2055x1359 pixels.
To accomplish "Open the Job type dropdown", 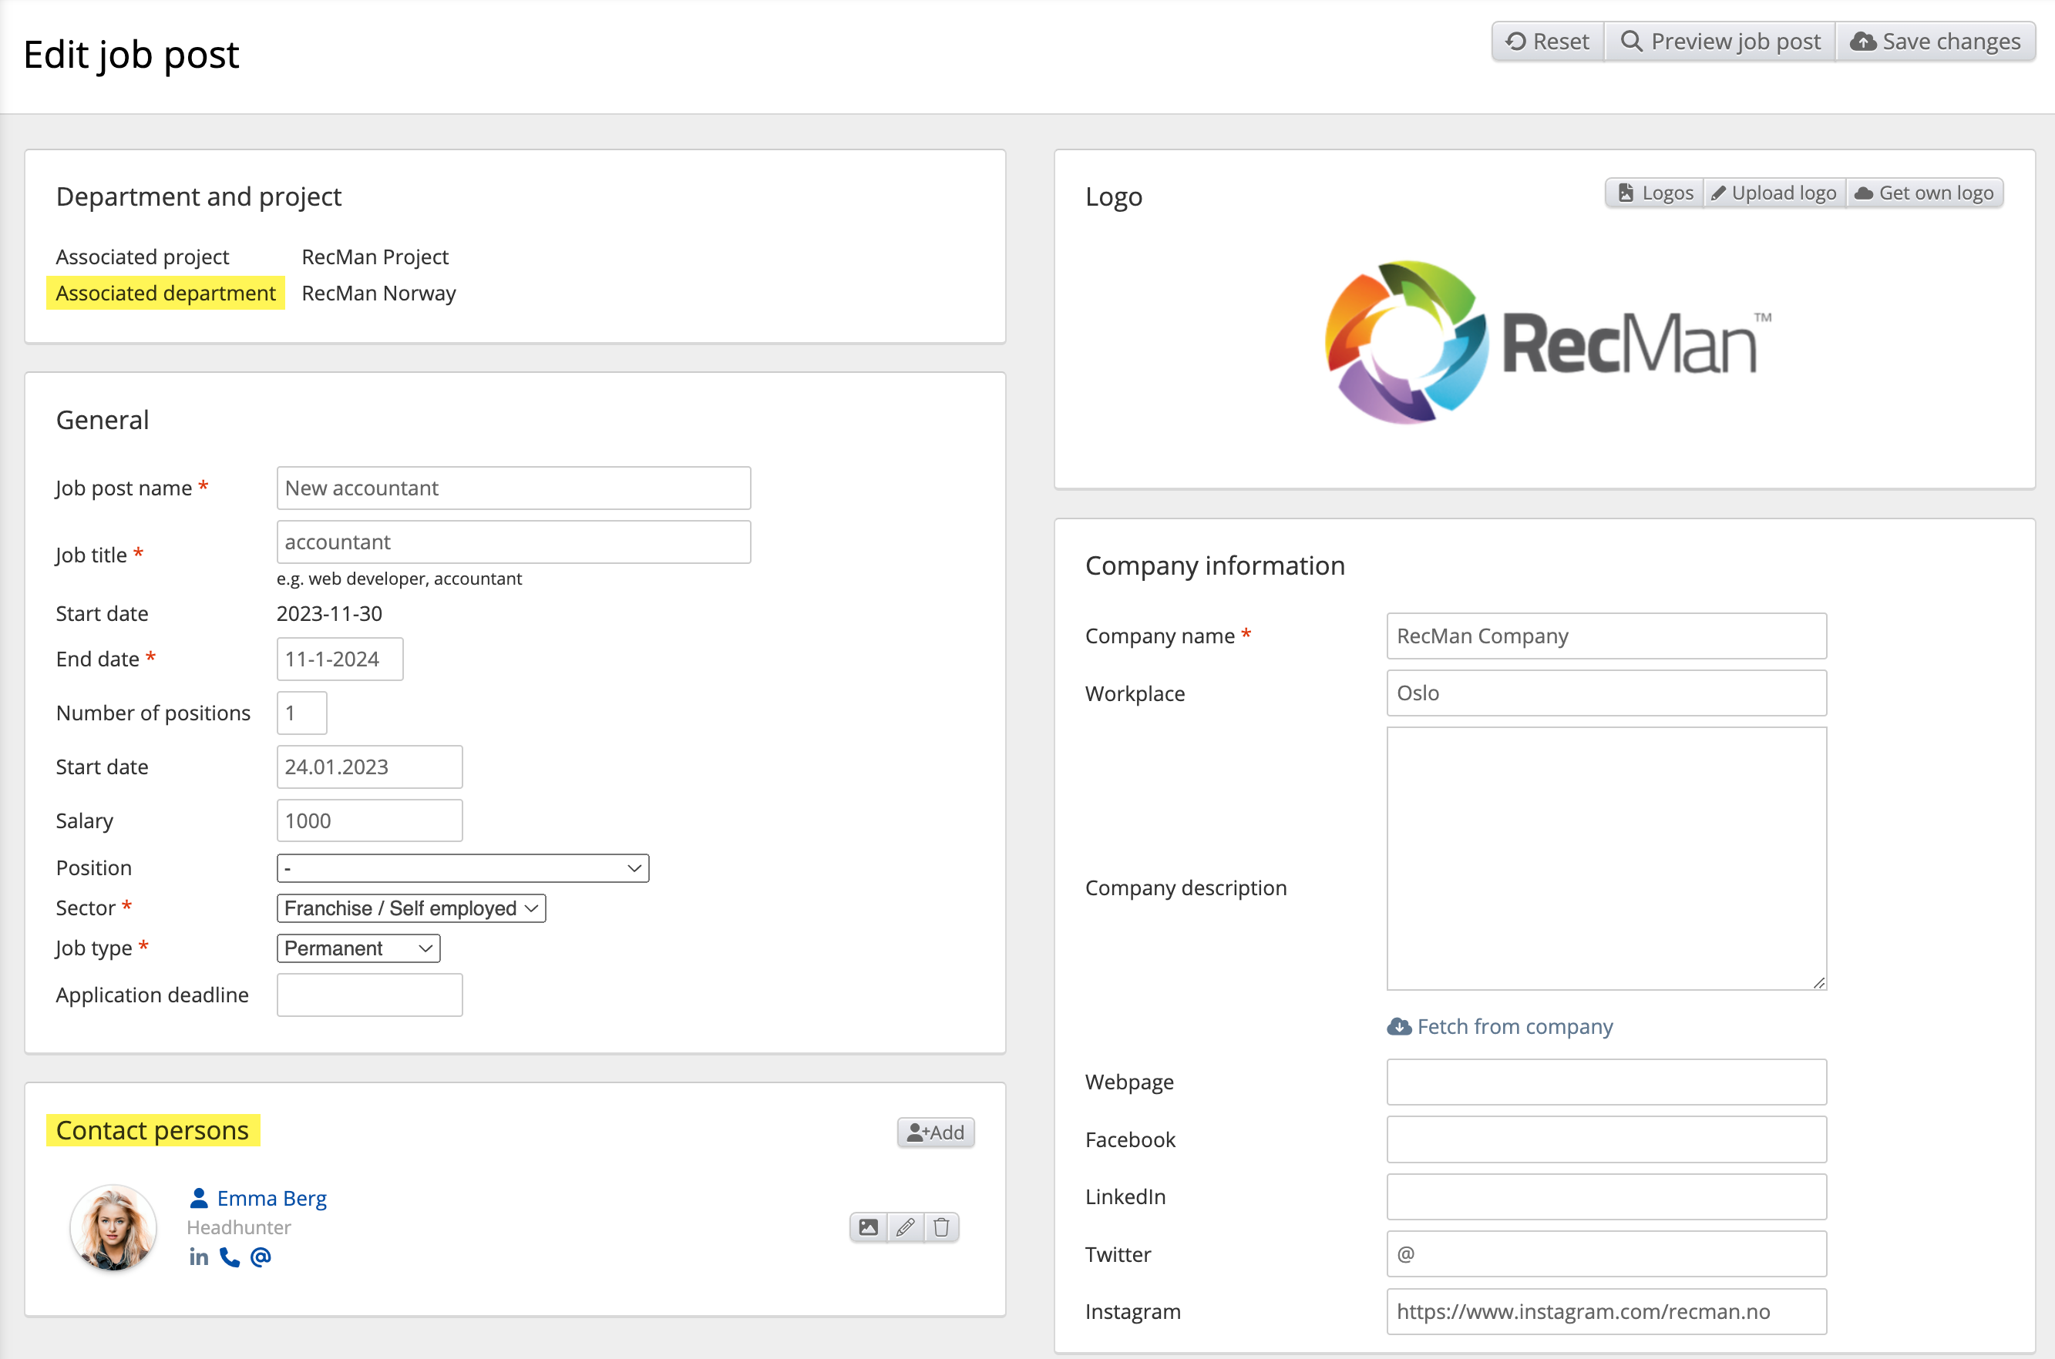I will click(358, 948).
